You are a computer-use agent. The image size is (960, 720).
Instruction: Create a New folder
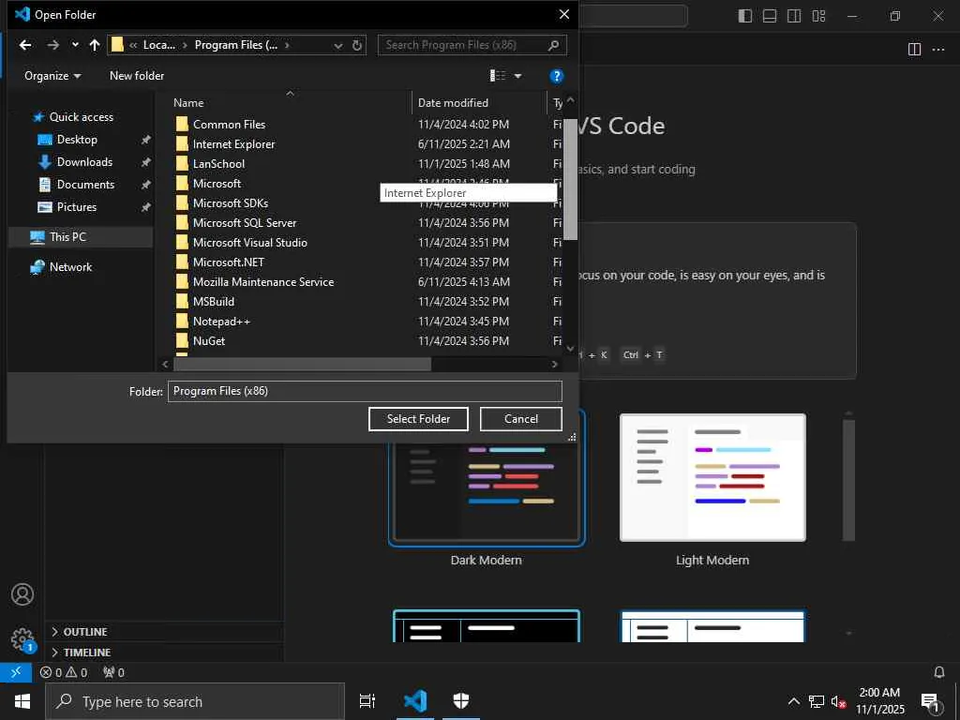(137, 76)
